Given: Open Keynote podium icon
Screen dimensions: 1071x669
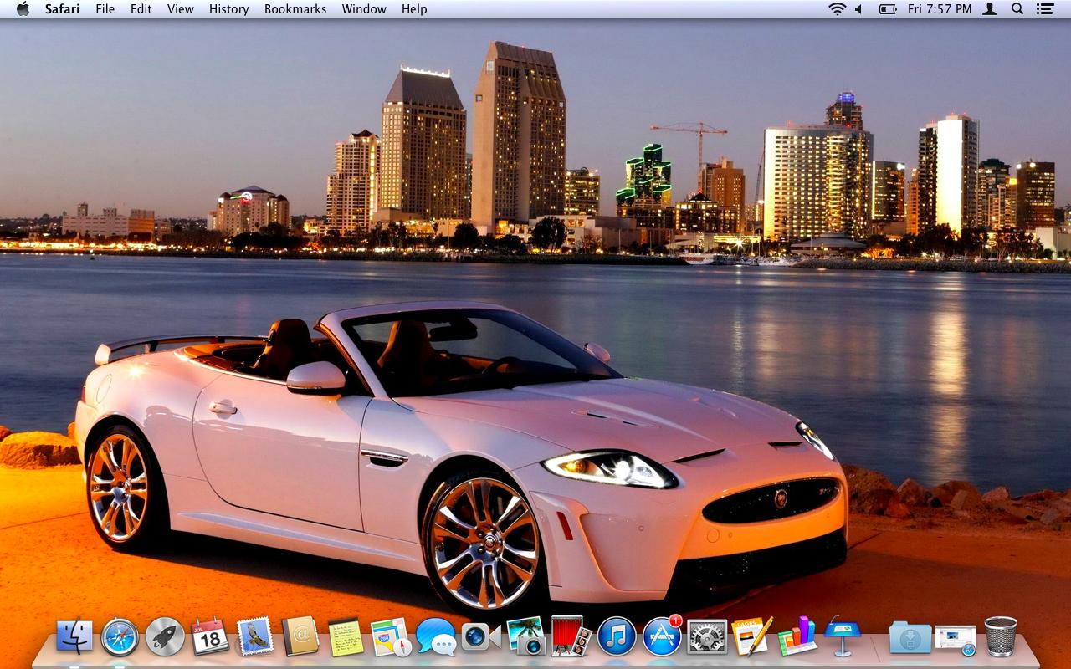Looking at the screenshot, I should coord(843,636).
